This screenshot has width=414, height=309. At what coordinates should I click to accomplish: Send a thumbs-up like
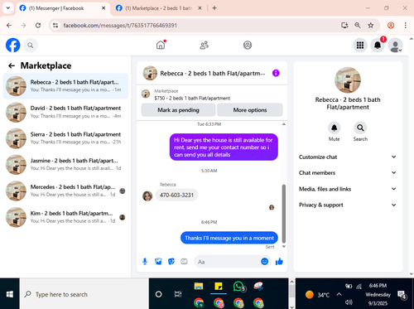279,261
